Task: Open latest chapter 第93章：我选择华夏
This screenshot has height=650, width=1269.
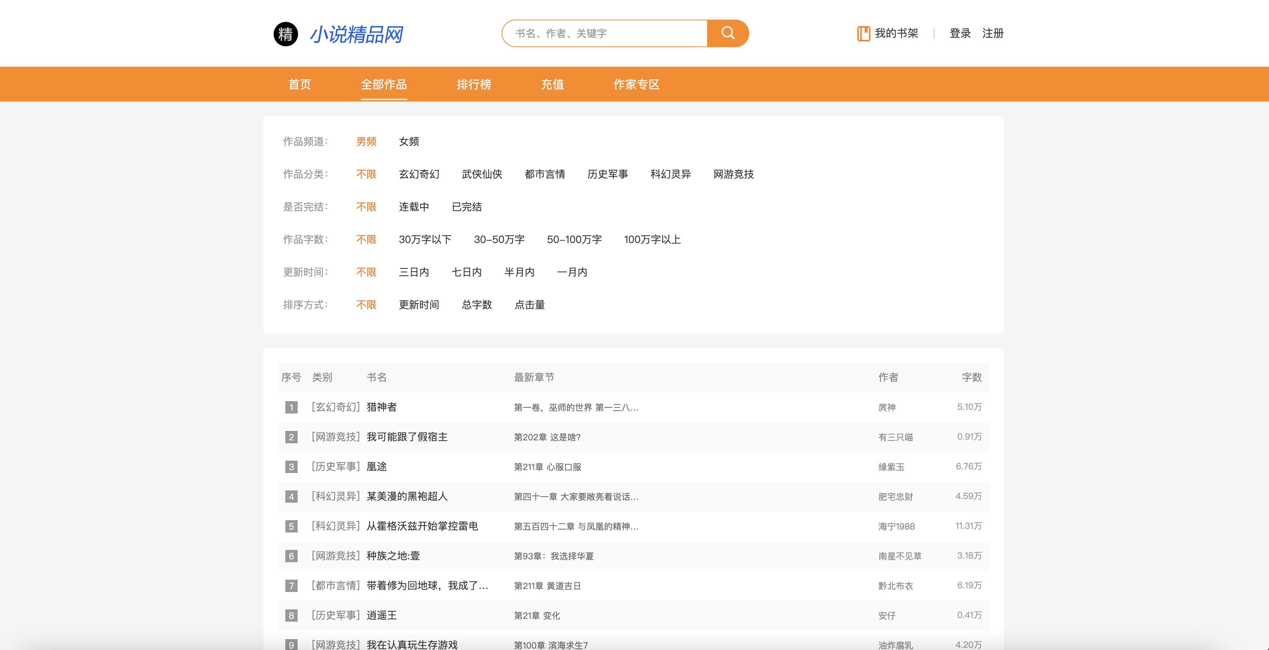Action: tap(554, 556)
